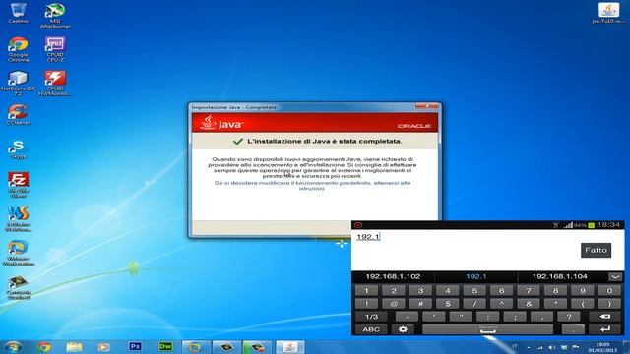
Task: Open Photoshop from the taskbar
Action: point(135,346)
